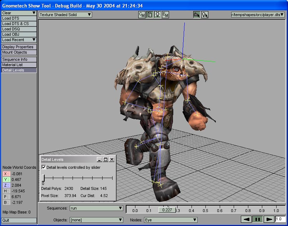The width and height of the screenshot is (288, 226).
Task: Open the Material List panel
Action: pyautogui.click(x=19, y=65)
